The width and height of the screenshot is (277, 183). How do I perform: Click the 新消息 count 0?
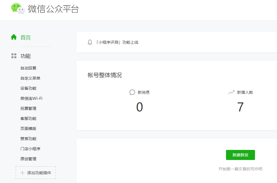140,107
